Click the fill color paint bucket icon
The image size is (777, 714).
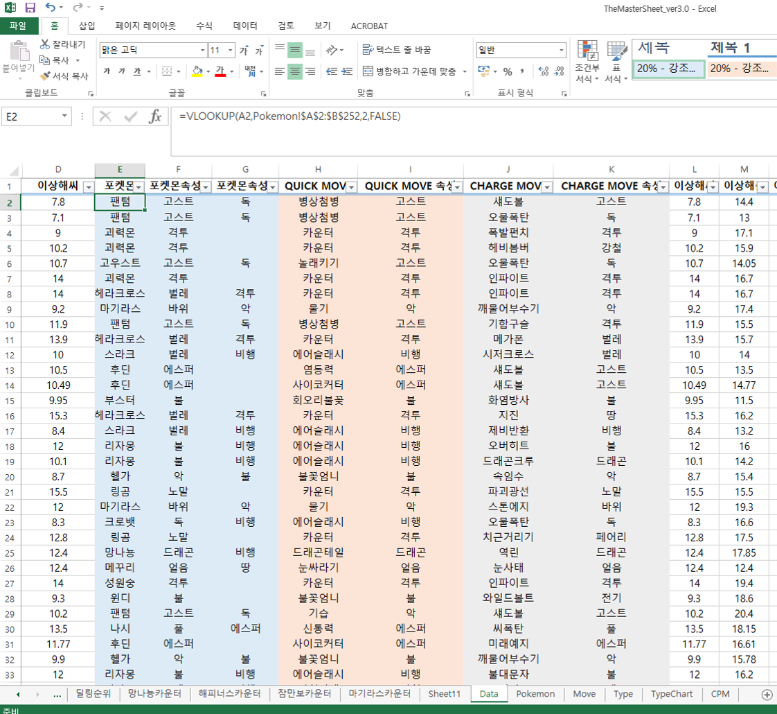coord(197,71)
